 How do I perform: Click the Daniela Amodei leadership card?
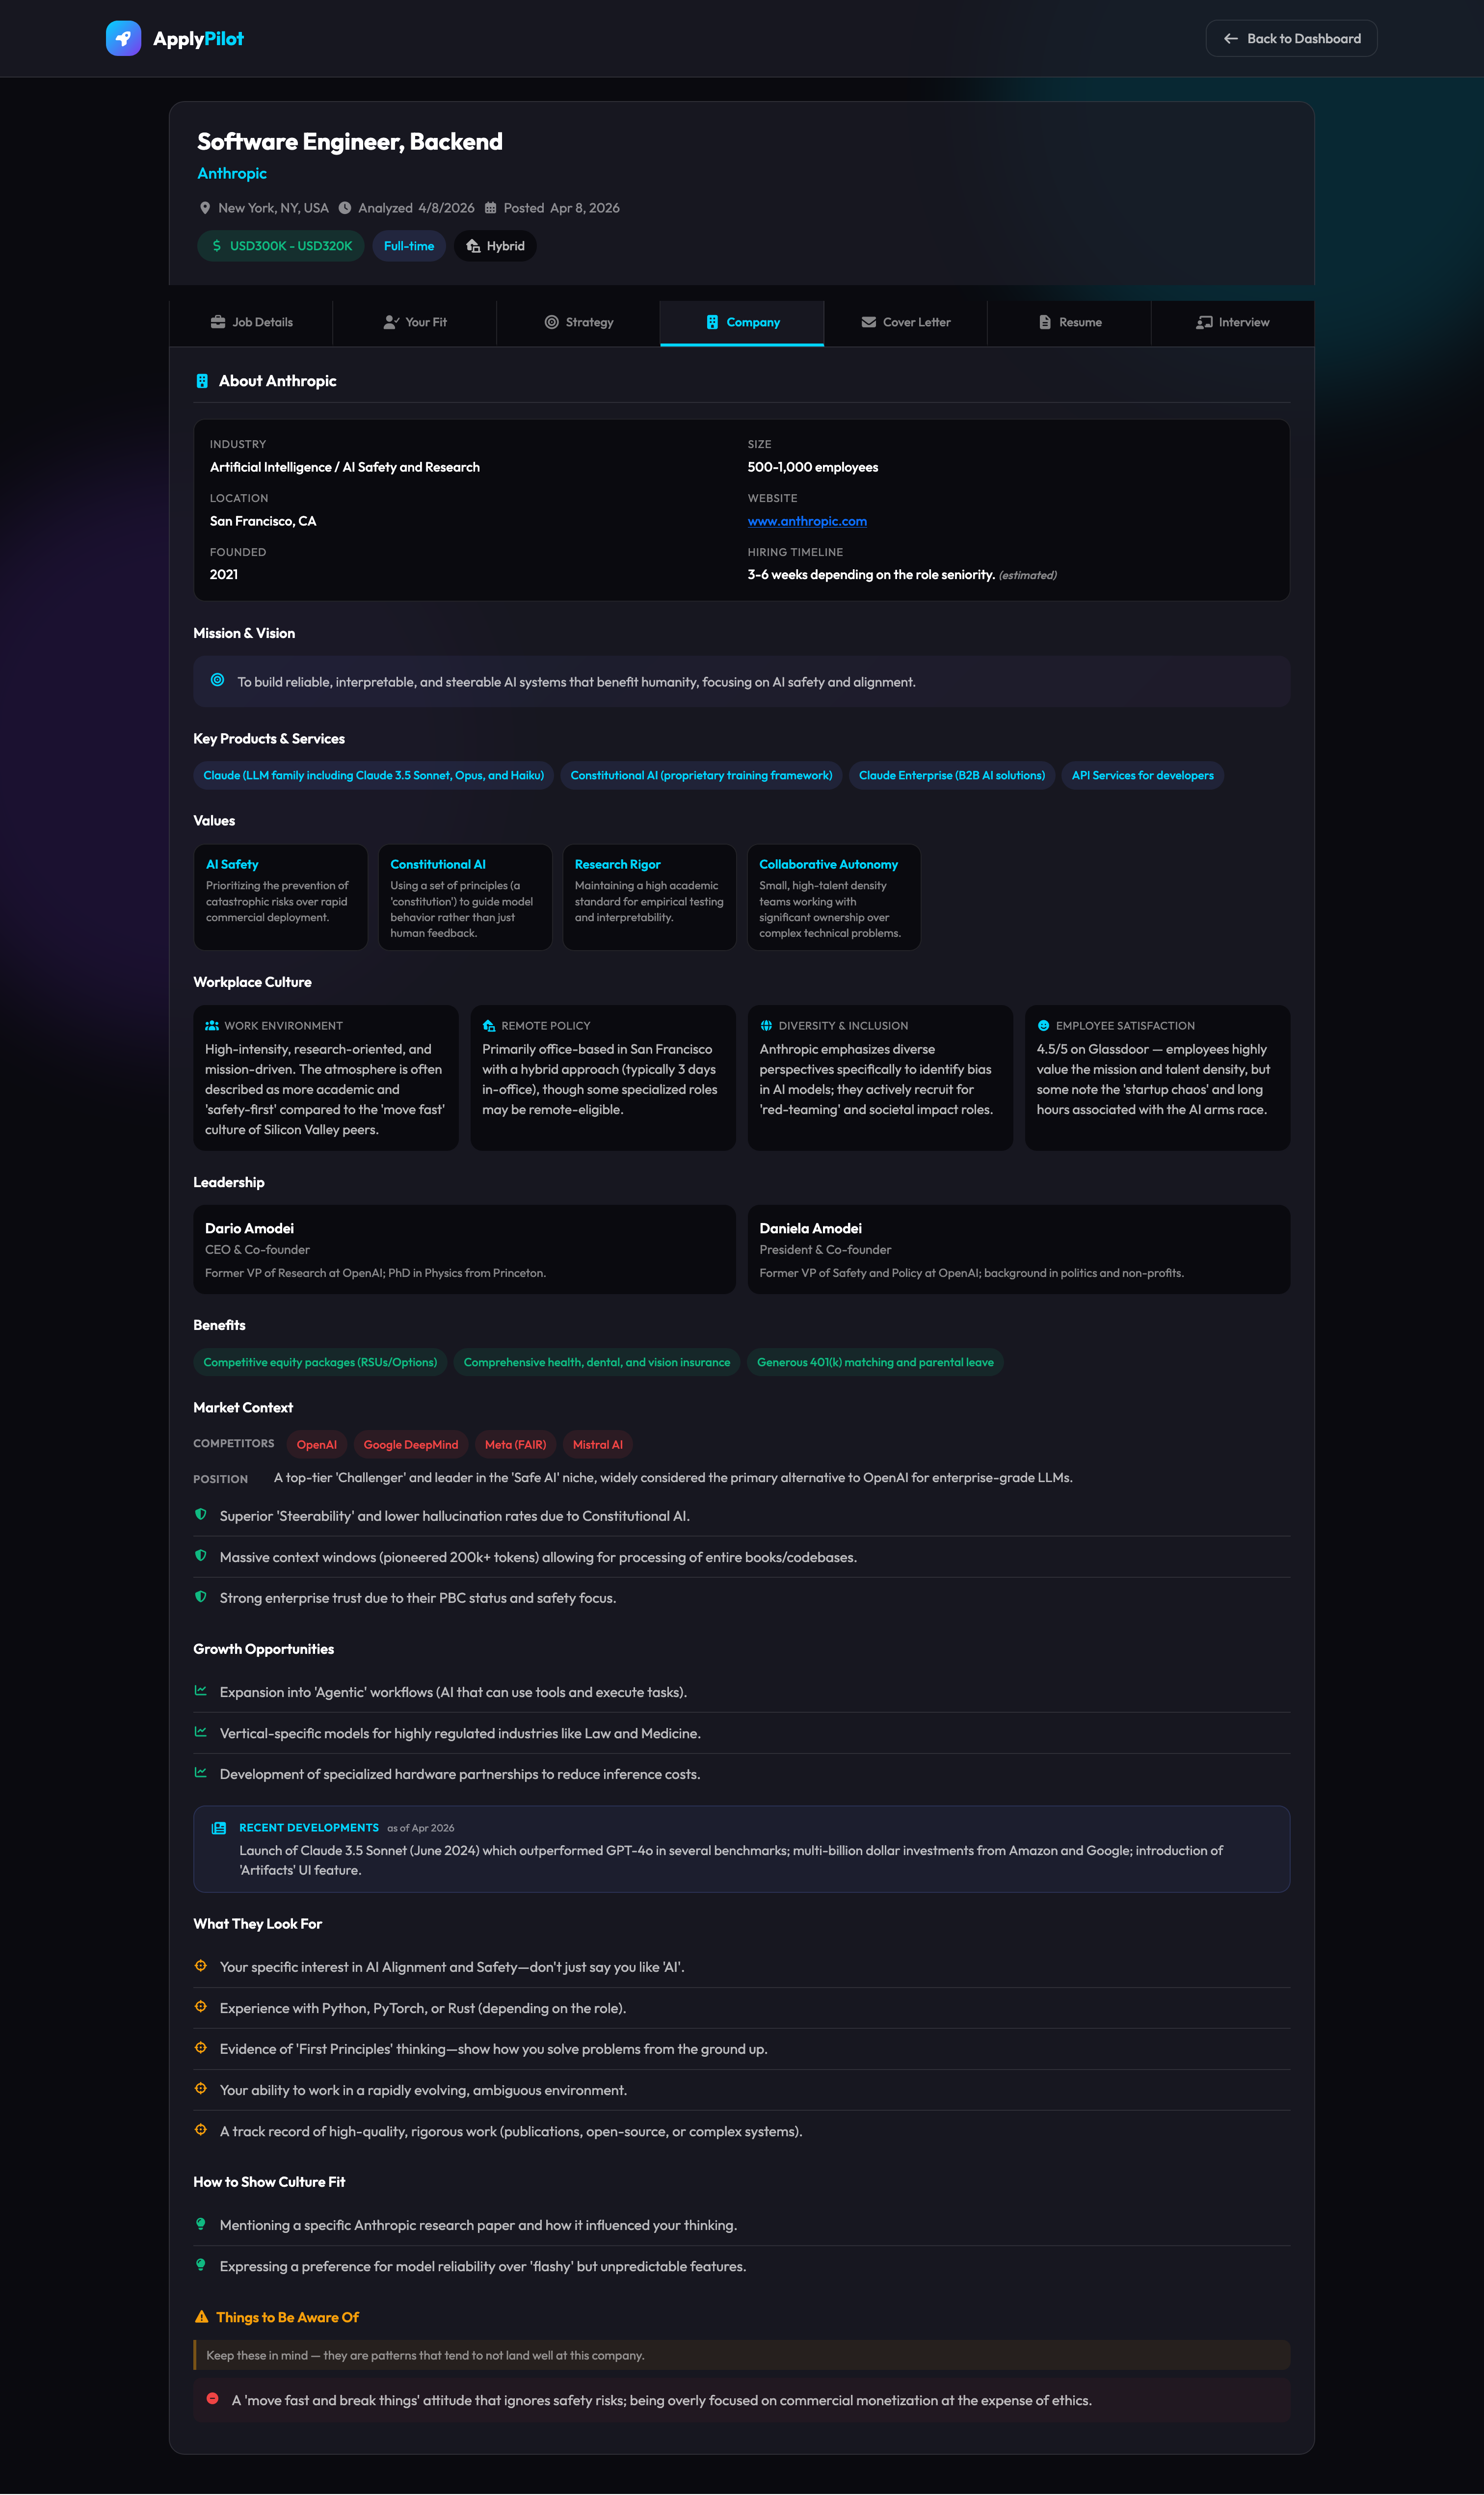[x=1019, y=1249]
